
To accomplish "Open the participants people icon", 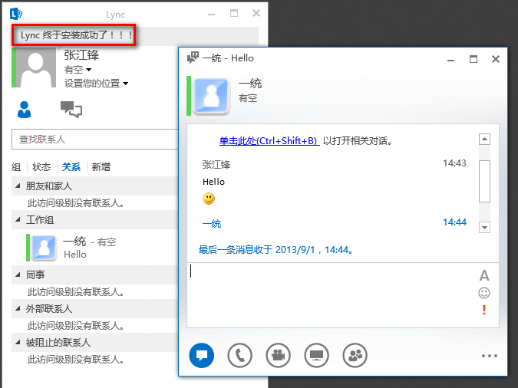I will tap(355, 355).
